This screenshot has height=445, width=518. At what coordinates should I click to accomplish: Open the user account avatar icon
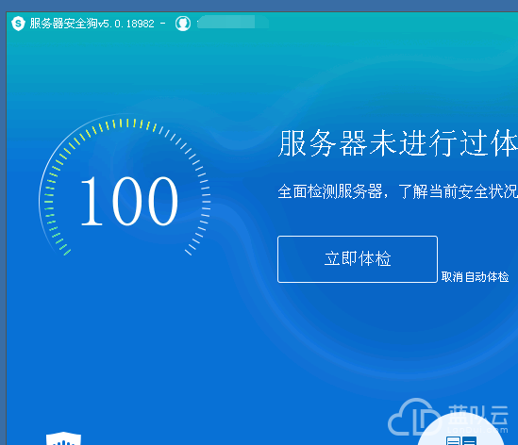pyautogui.click(x=183, y=24)
